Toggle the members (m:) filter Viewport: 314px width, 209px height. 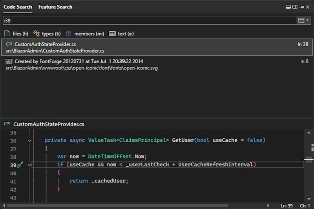point(84,34)
